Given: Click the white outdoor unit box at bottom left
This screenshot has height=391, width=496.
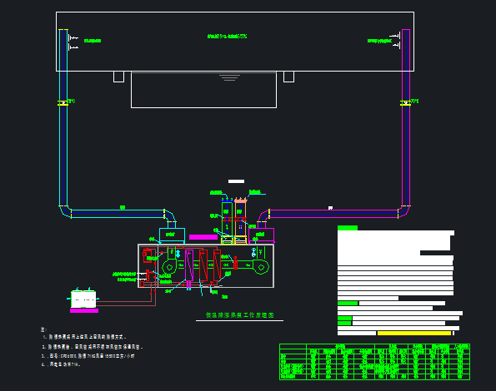Looking at the screenshot, I should (x=83, y=299).
